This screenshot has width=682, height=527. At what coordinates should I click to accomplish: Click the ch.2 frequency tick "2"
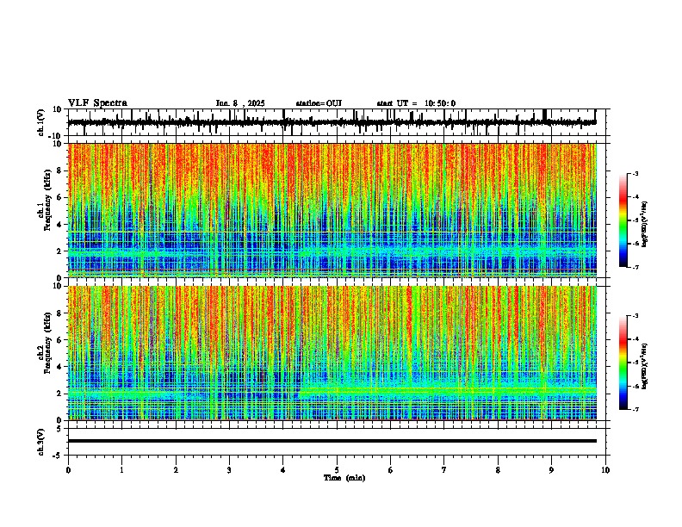60,394
